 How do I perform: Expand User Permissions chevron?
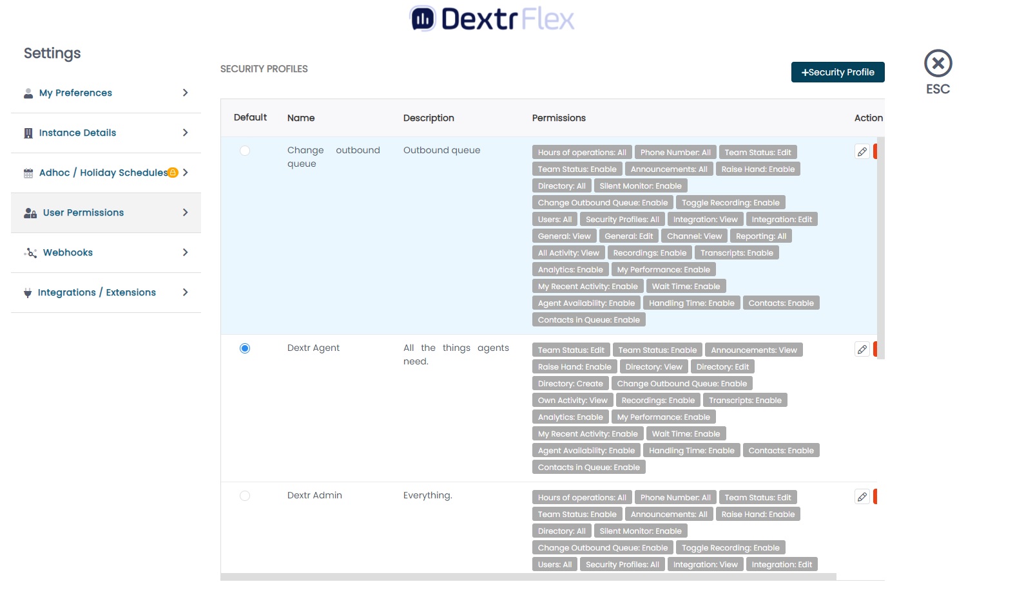tap(186, 212)
